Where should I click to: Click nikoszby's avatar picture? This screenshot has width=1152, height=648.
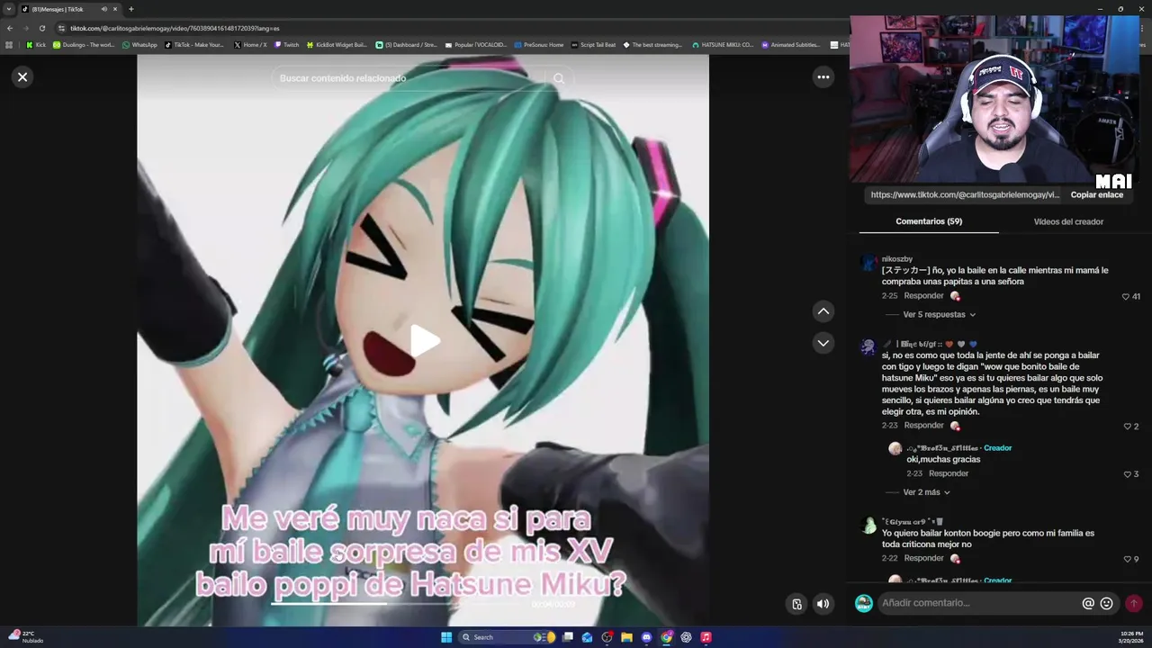pyautogui.click(x=868, y=263)
